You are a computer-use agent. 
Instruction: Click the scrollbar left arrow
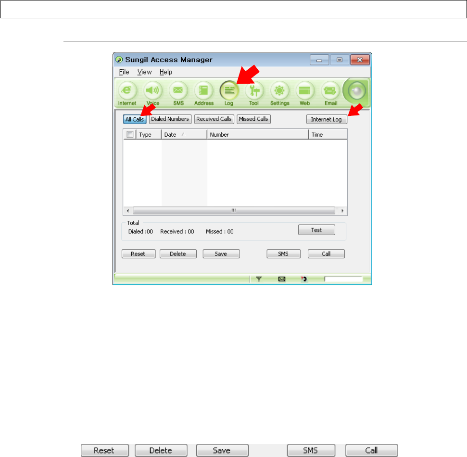click(x=128, y=211)
